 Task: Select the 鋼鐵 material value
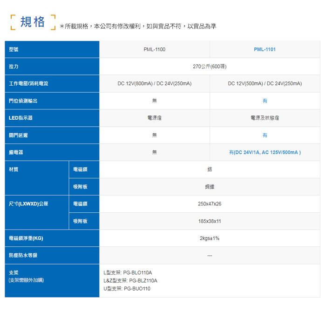point(210,187)
